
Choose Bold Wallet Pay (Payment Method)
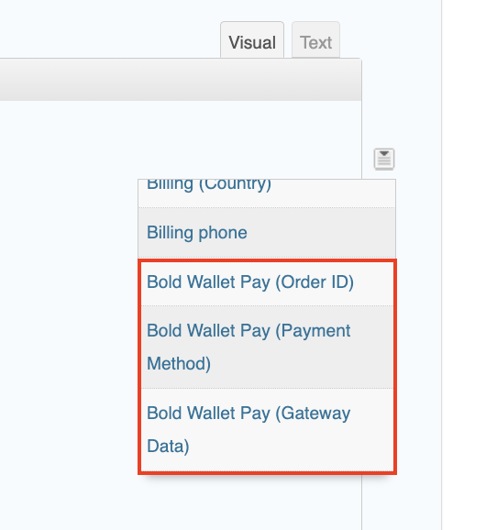[267, 348]
